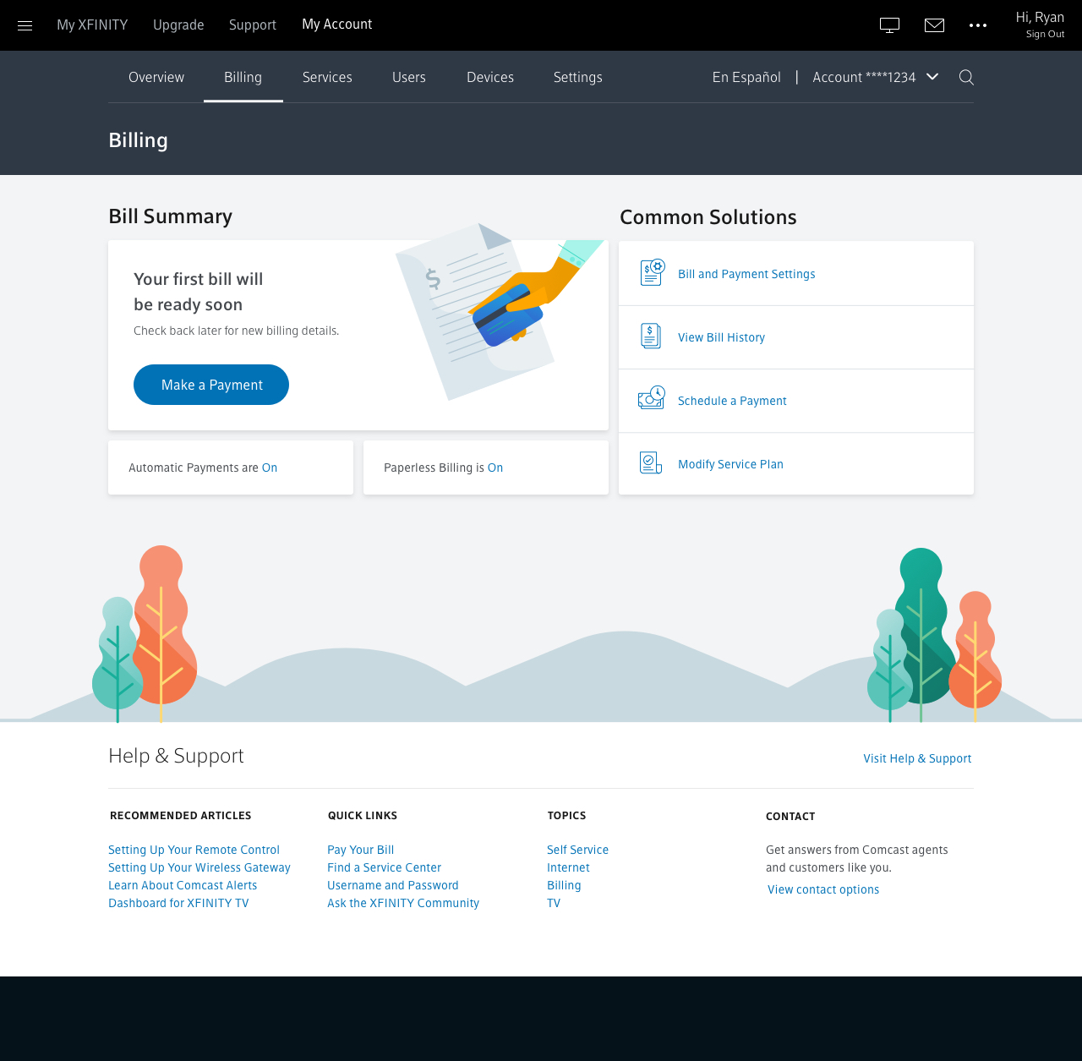Open My XFINITY in top navigation
1082x1061 pixels.
pos(92,25)
